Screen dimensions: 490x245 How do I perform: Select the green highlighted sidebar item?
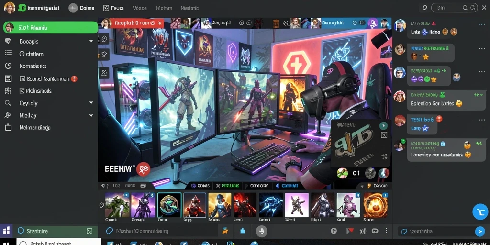(51, 27)
